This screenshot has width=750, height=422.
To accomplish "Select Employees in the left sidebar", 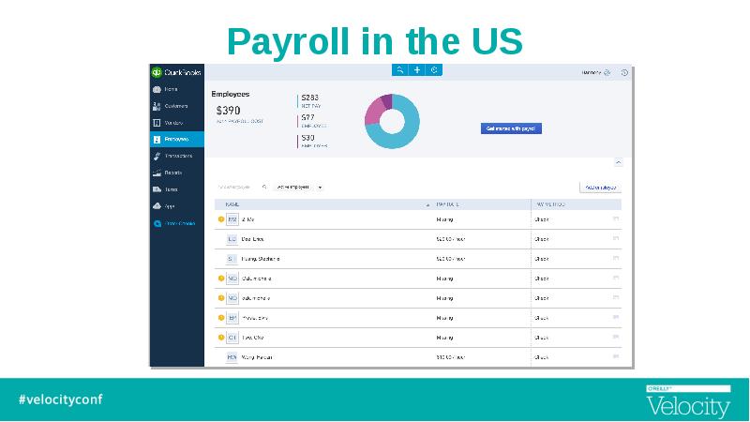I will [176, 139].
